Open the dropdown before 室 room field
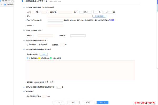The height and width of the screenshot is (105, 158). click(105, 12)
